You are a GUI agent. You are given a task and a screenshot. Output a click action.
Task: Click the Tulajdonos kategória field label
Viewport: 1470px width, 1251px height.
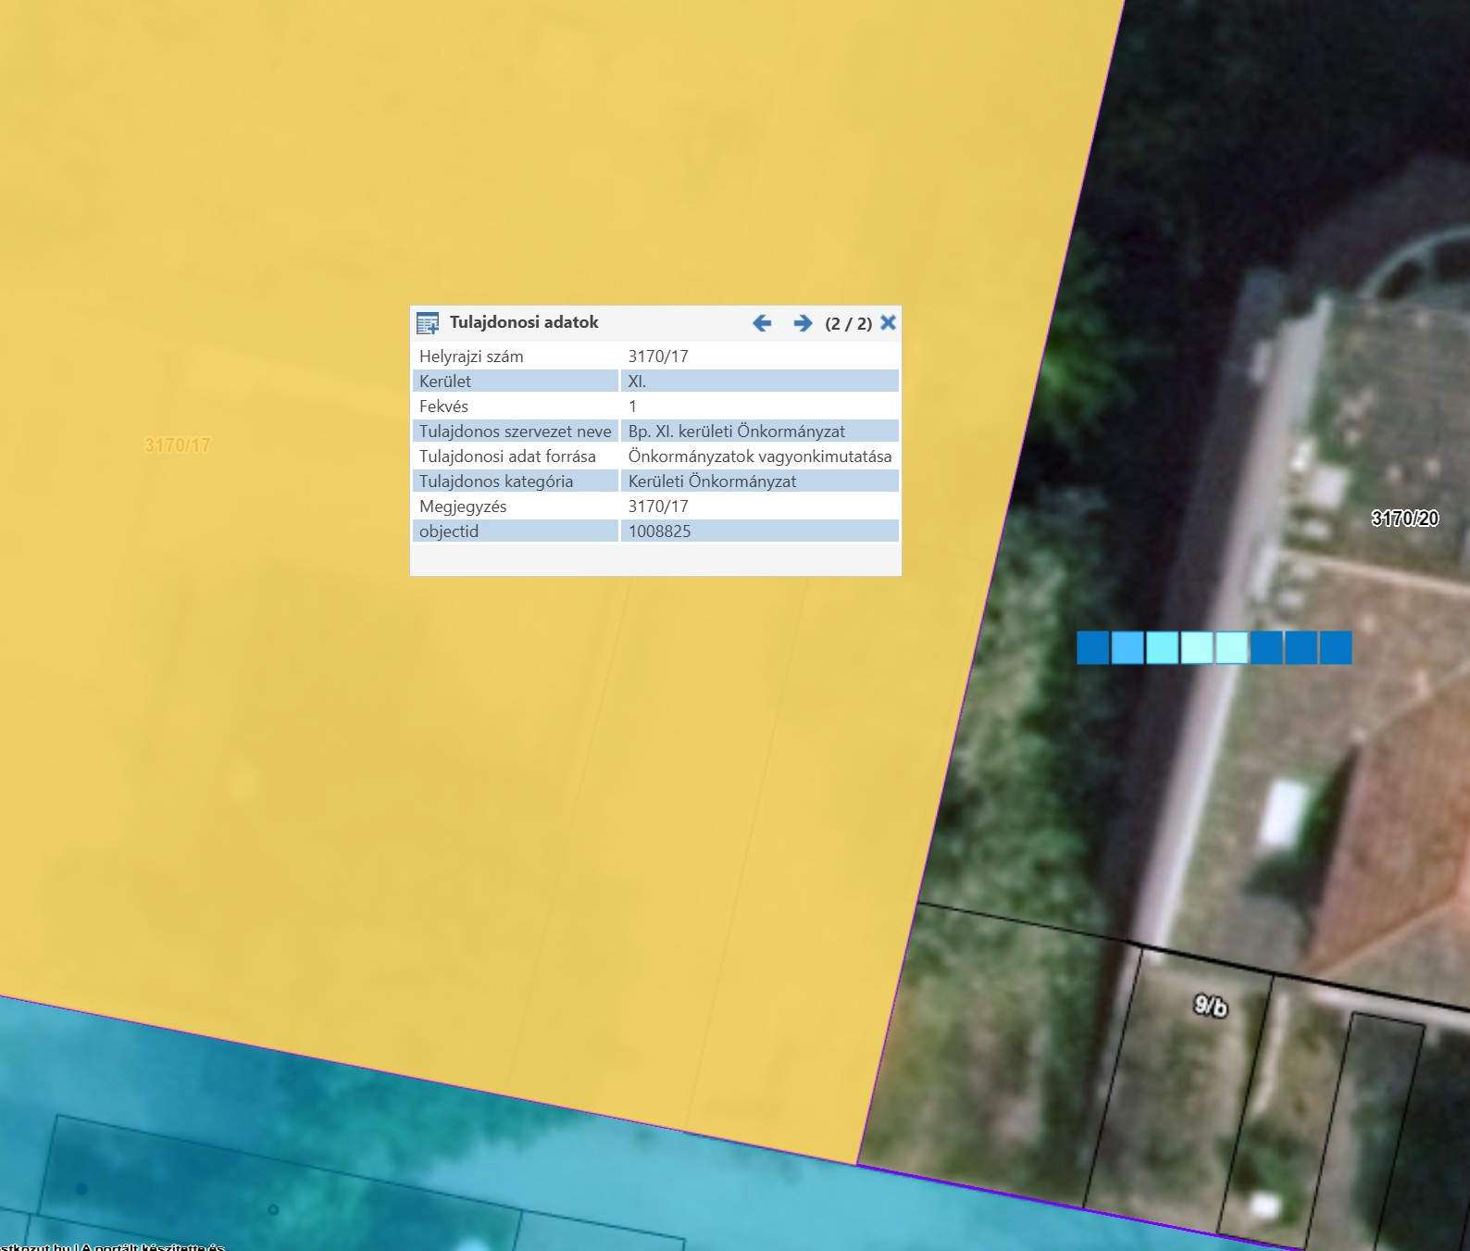click(x=496, y=482)
